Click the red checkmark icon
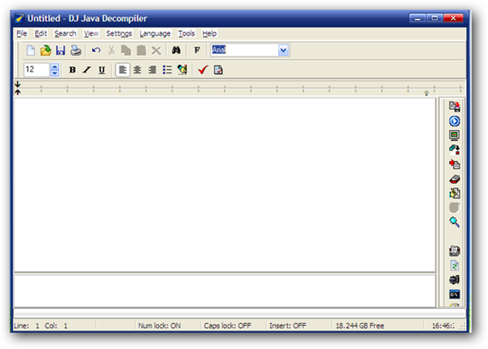This screenshot has width=488, height=349. point(203,70)
